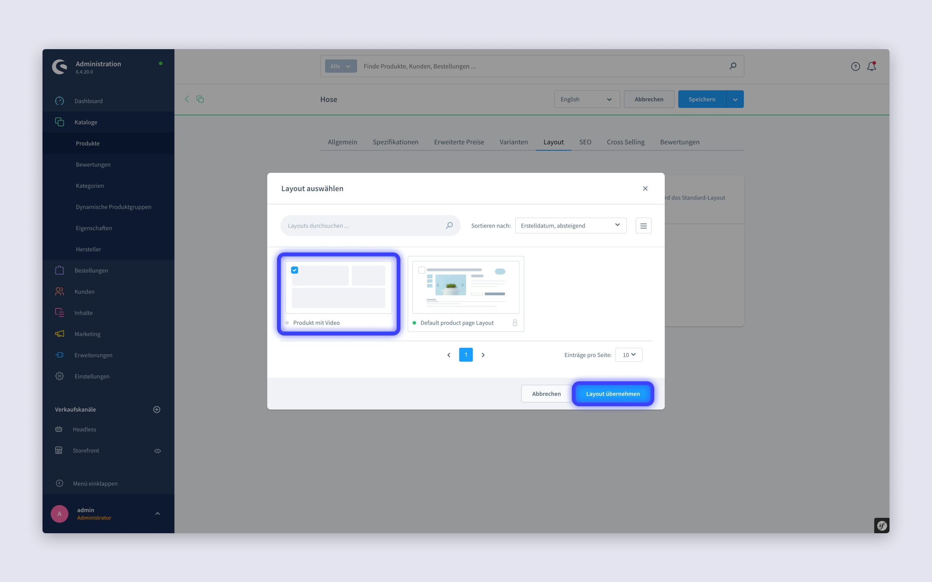
Task: Click the Einstellungen gear icon
Action: coord(60,376)
